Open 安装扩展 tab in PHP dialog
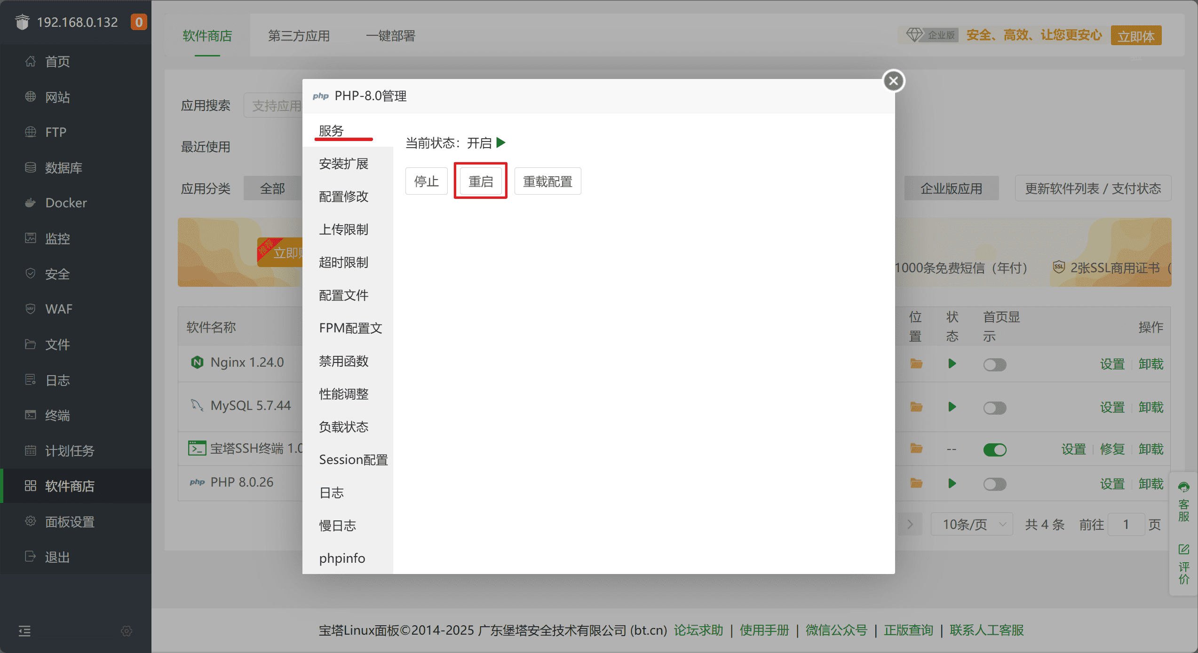 [343, 164]
